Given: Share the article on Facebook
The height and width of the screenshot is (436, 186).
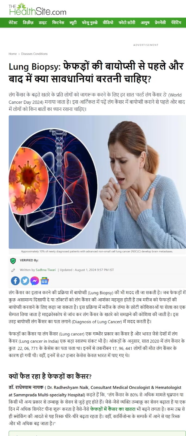Looking at the screenshot, I should tap(15, 281).
